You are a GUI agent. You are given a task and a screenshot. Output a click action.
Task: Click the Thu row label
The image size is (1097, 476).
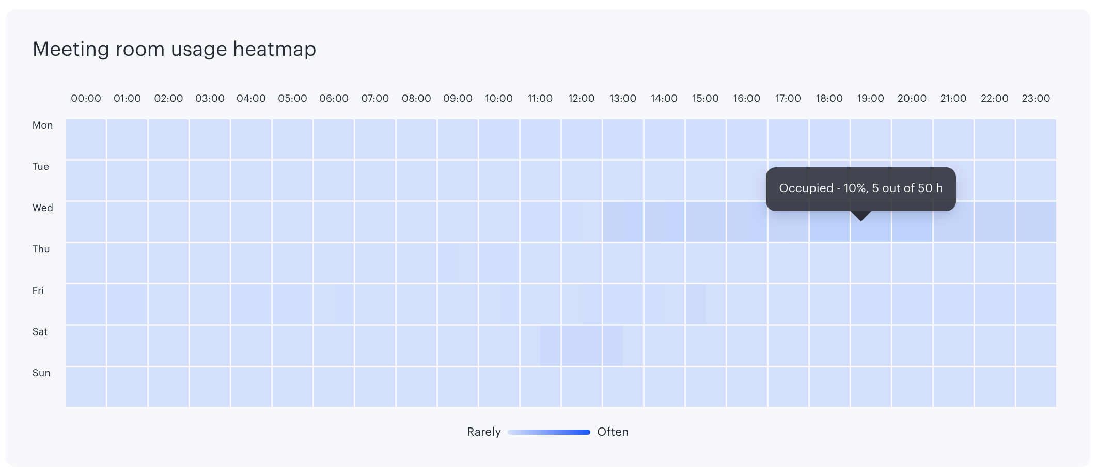point(41,249)
